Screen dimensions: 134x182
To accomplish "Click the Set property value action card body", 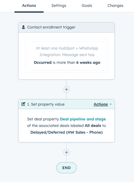I will pos(66,126).
